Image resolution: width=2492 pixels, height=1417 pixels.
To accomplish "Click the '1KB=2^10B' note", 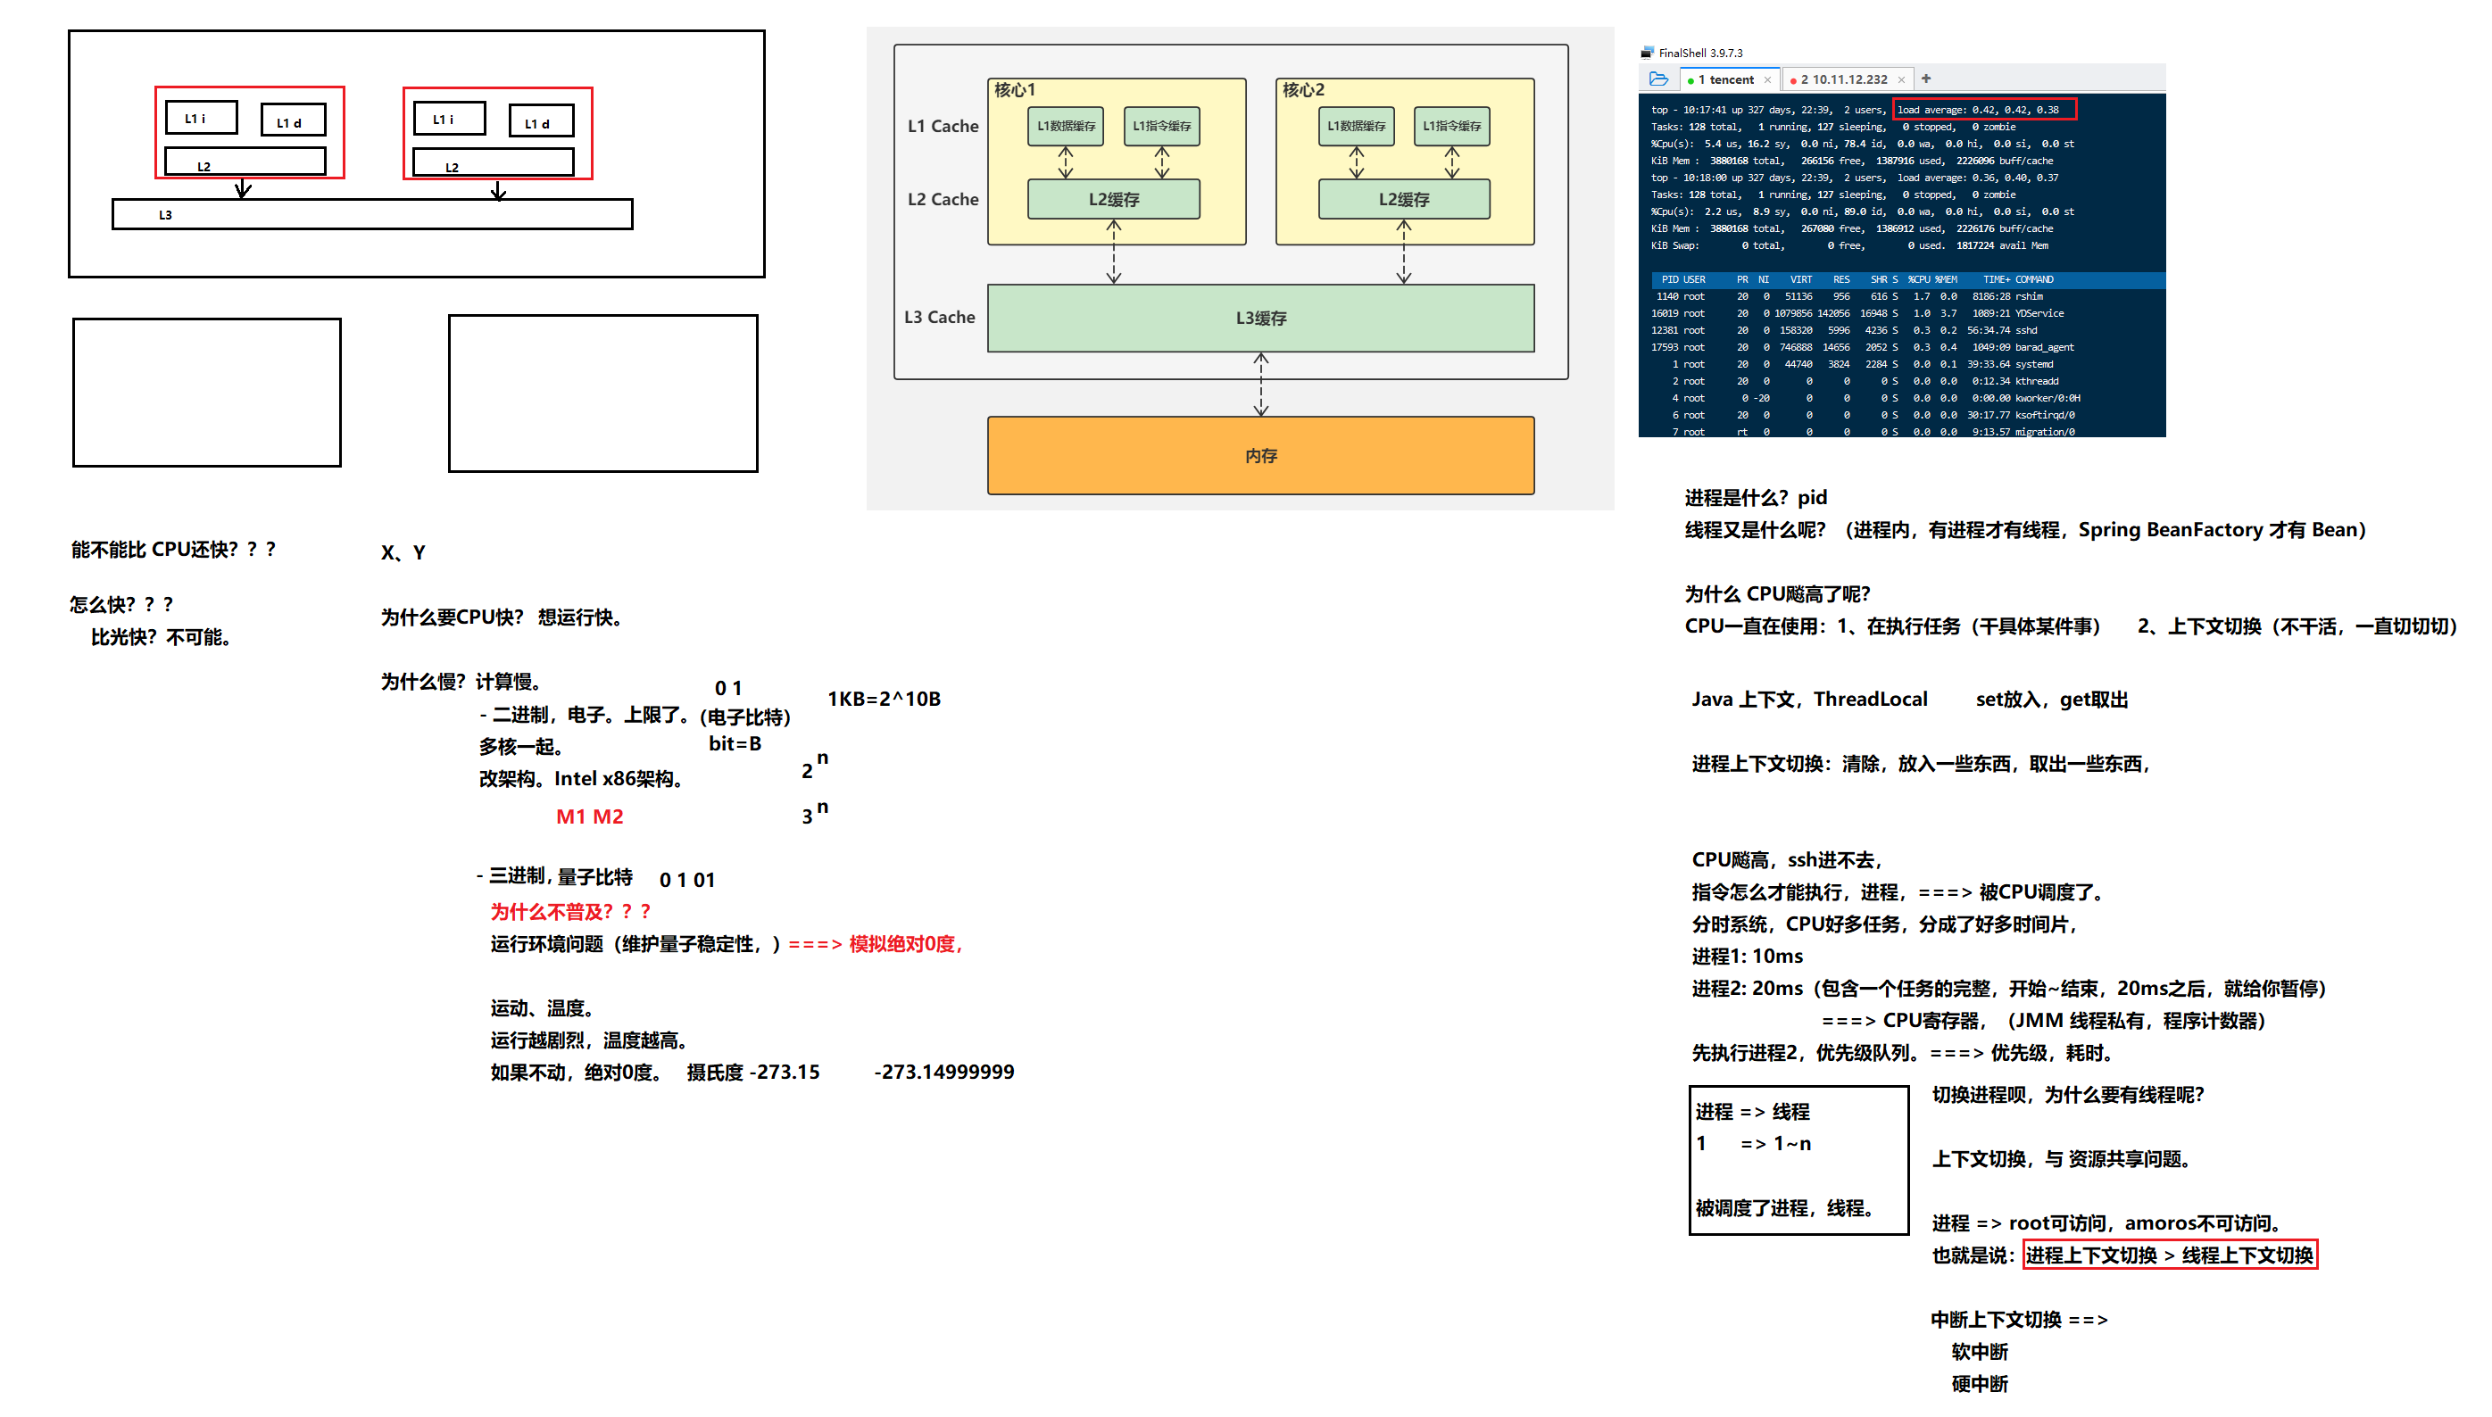I will [883, 699].
